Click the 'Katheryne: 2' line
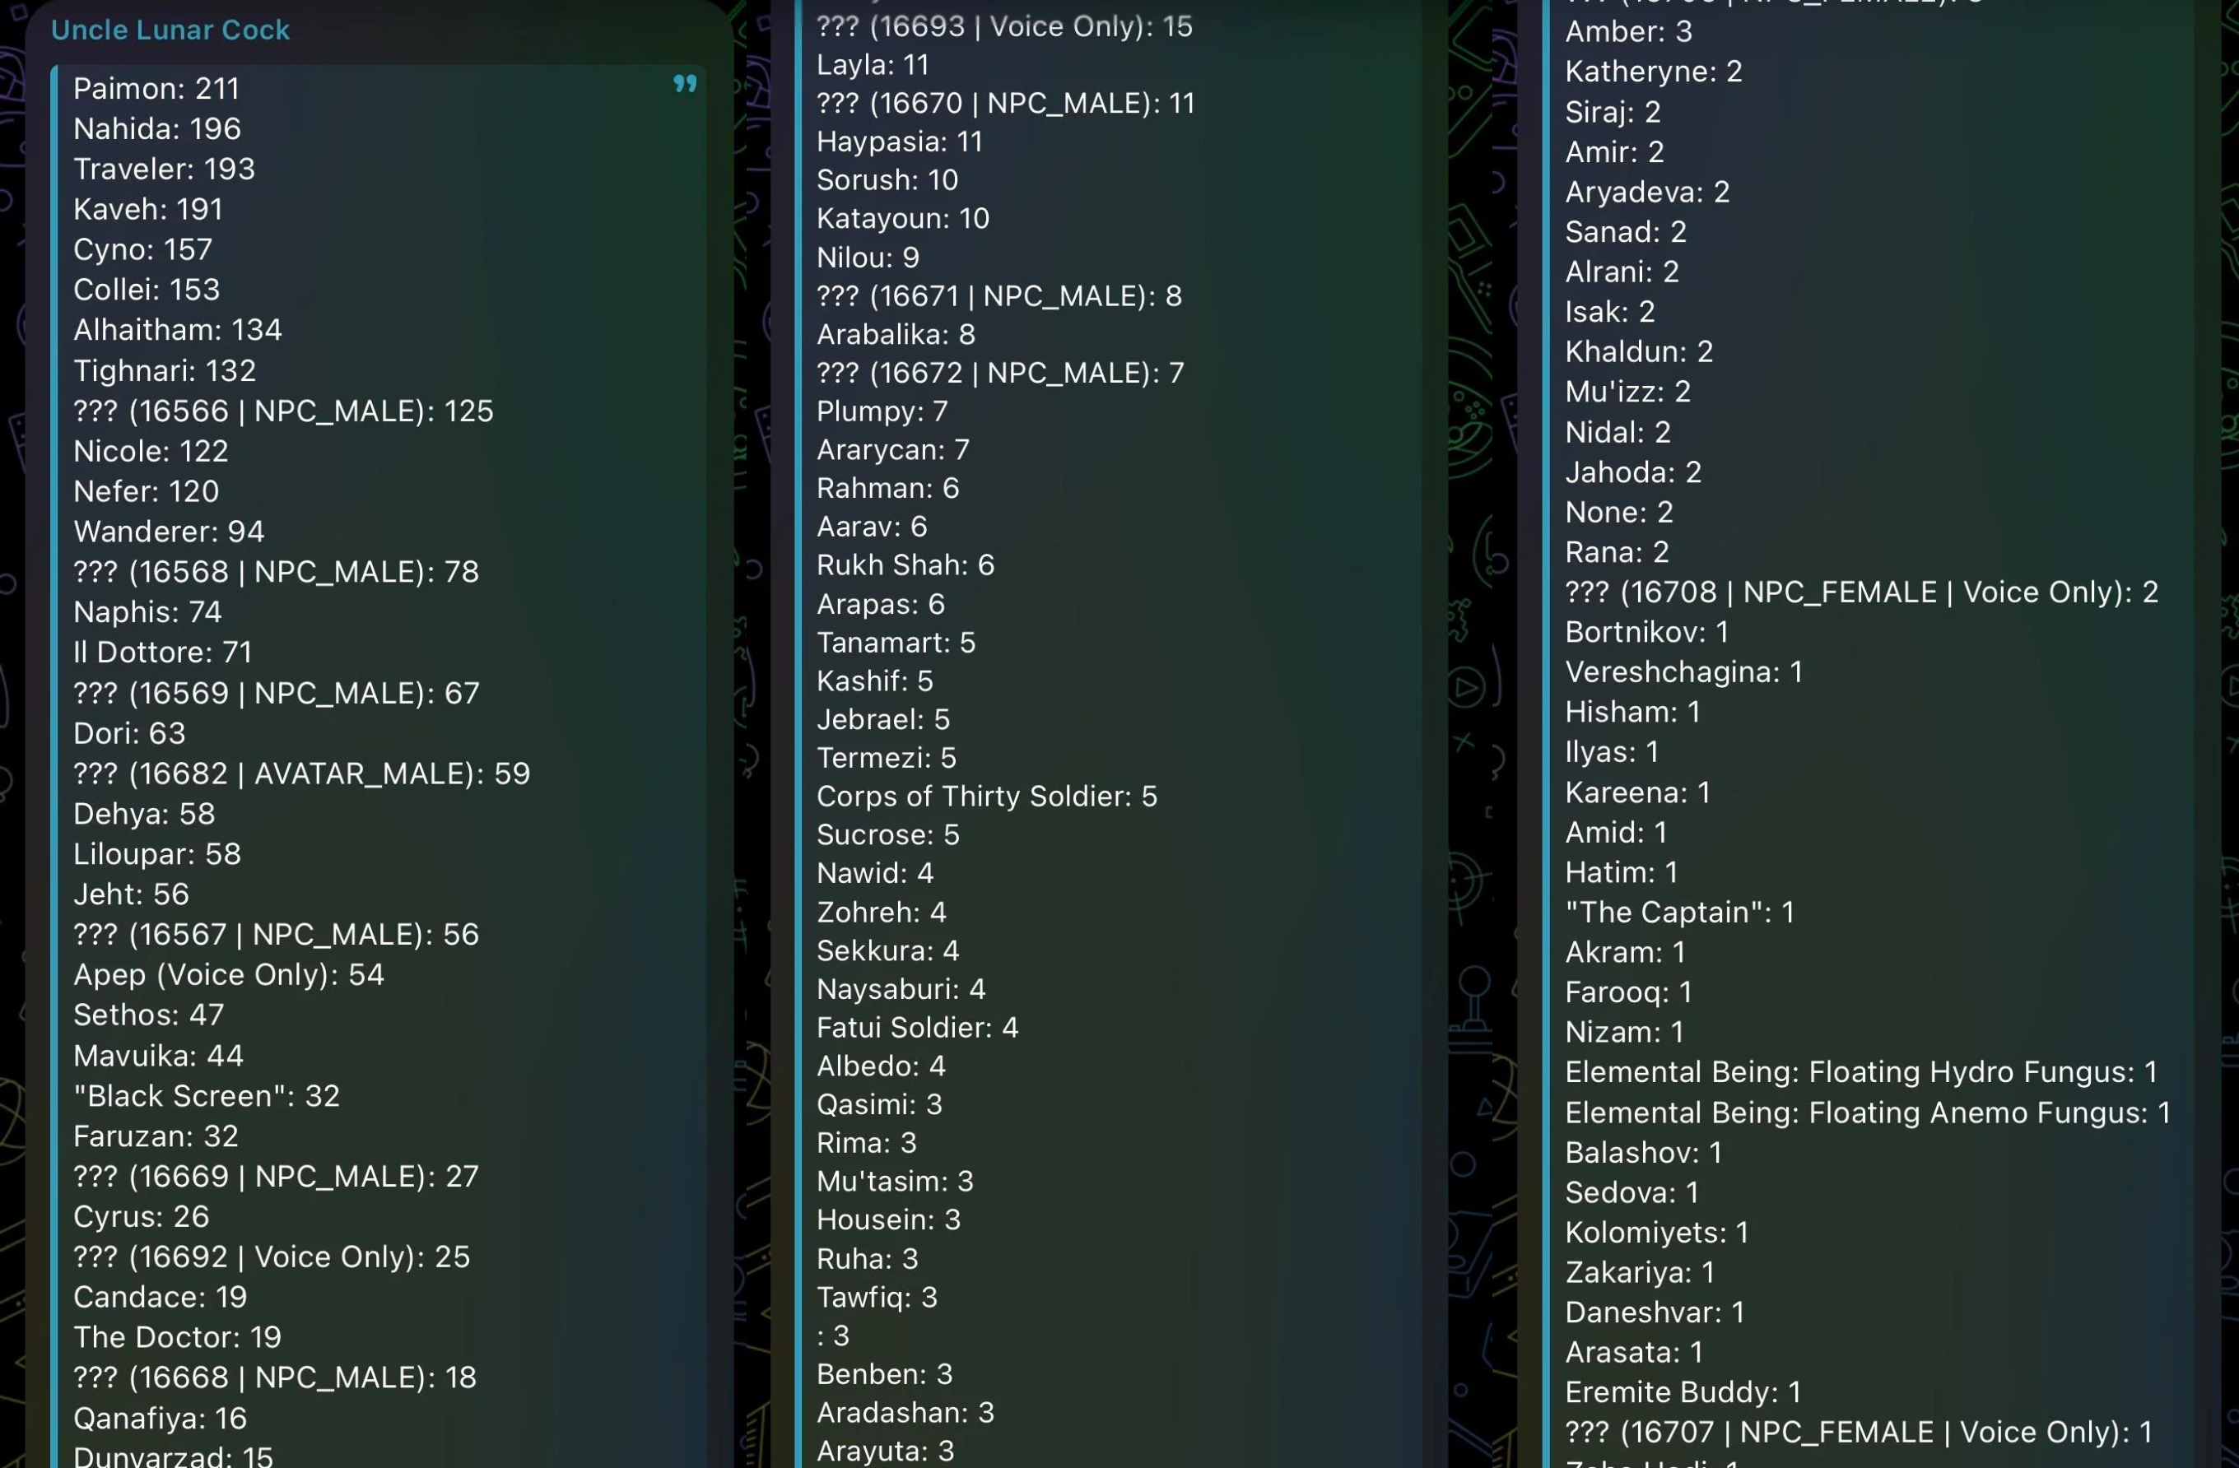Viewport: 2239px width, 1468px height. click(x=1653, y=72)
